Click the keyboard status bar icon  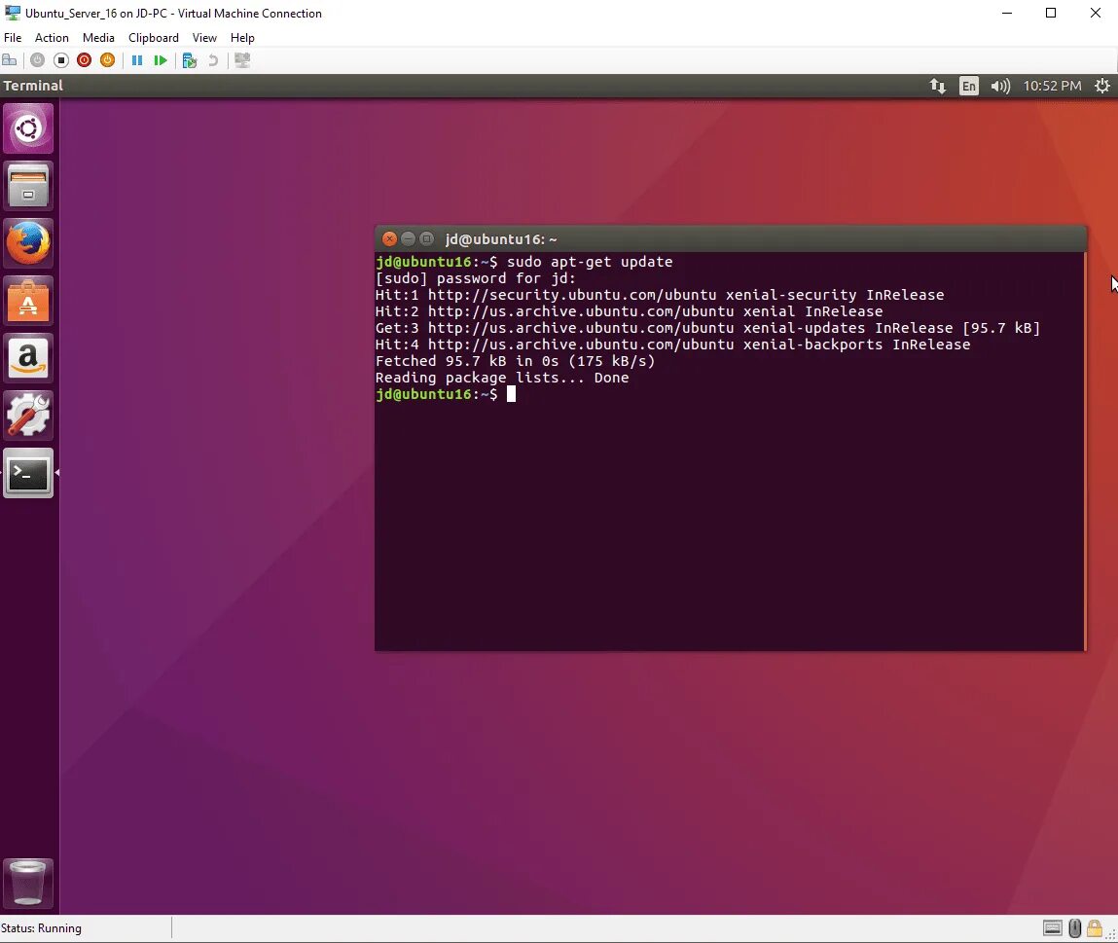click(1053, 928)
